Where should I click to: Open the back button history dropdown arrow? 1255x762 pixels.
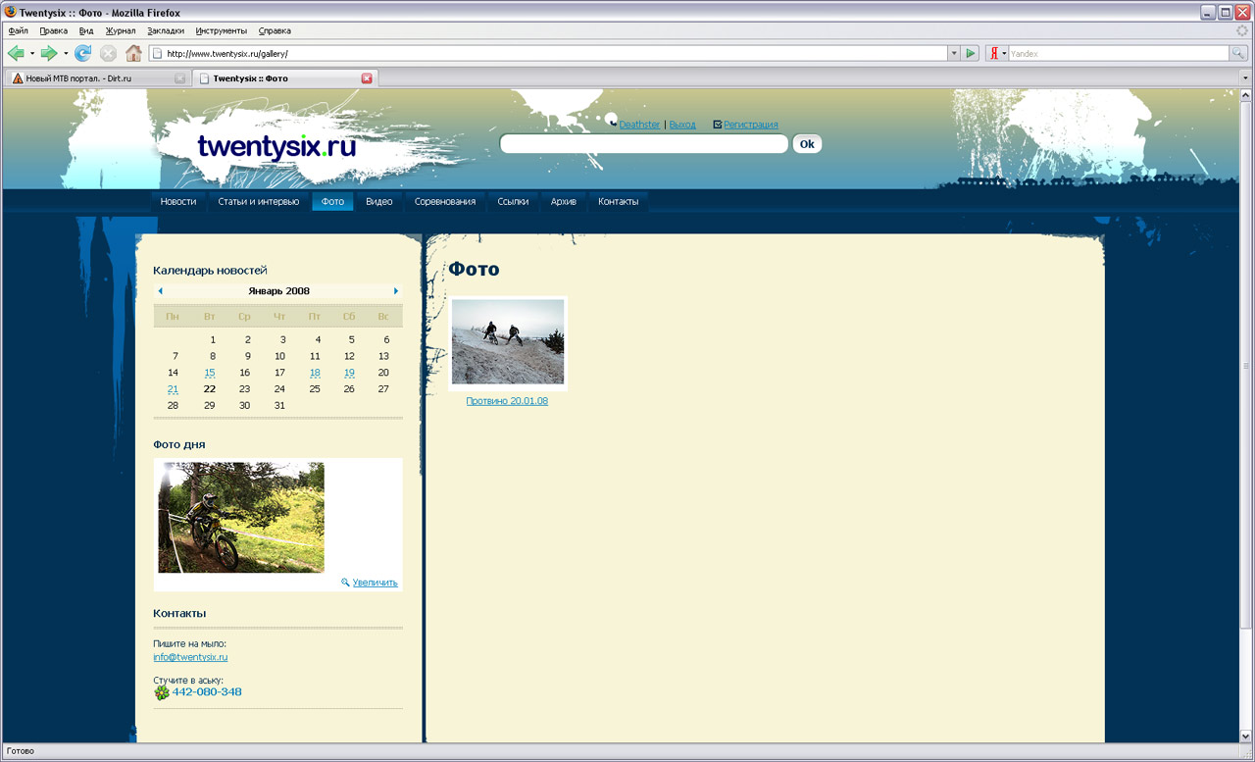pyautogui.click(x=31, y=53)
